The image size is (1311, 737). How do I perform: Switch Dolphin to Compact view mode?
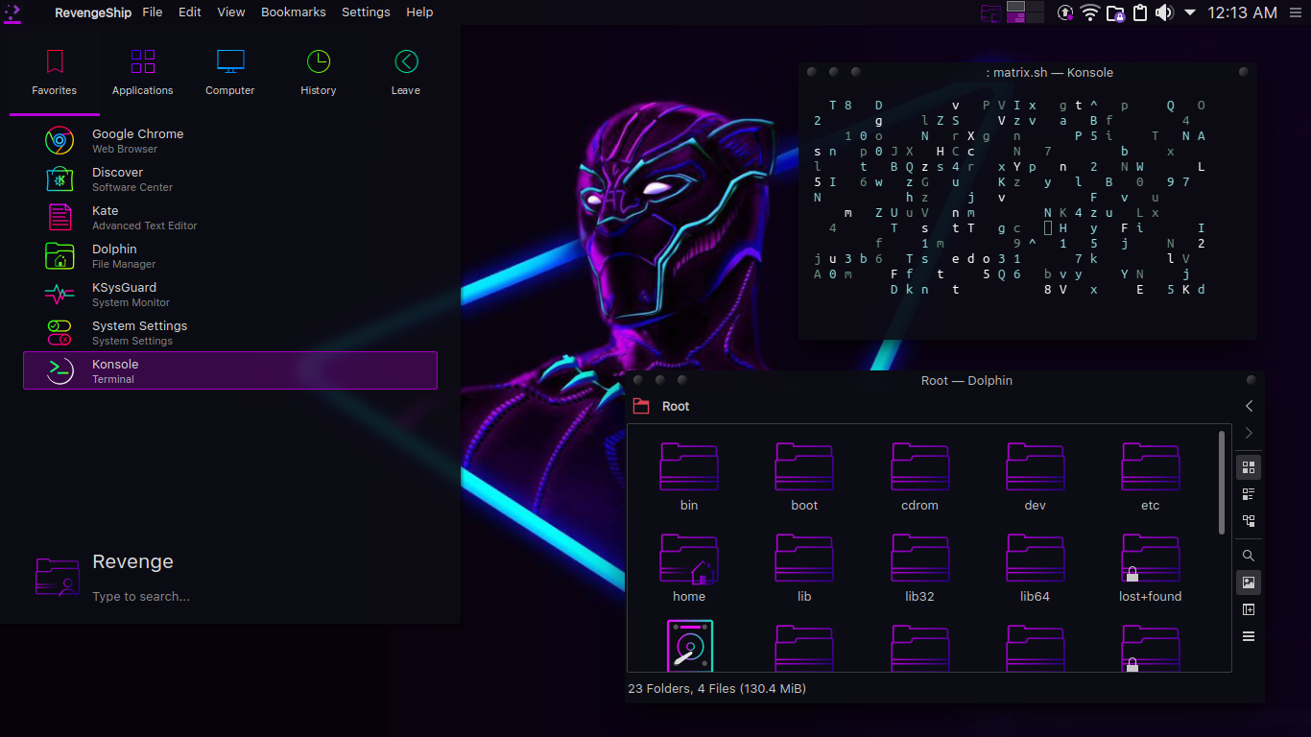pos(1249,494)
